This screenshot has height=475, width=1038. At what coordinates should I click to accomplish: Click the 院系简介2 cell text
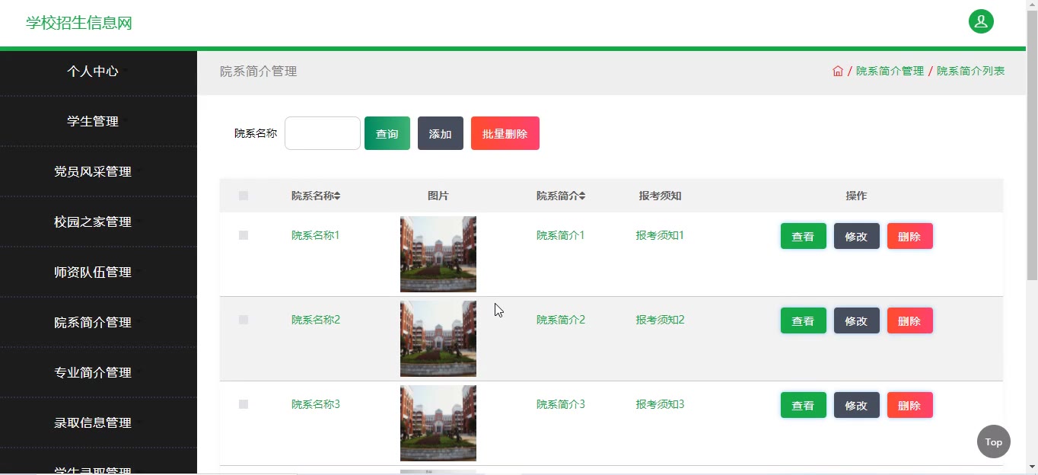(561, 320)
